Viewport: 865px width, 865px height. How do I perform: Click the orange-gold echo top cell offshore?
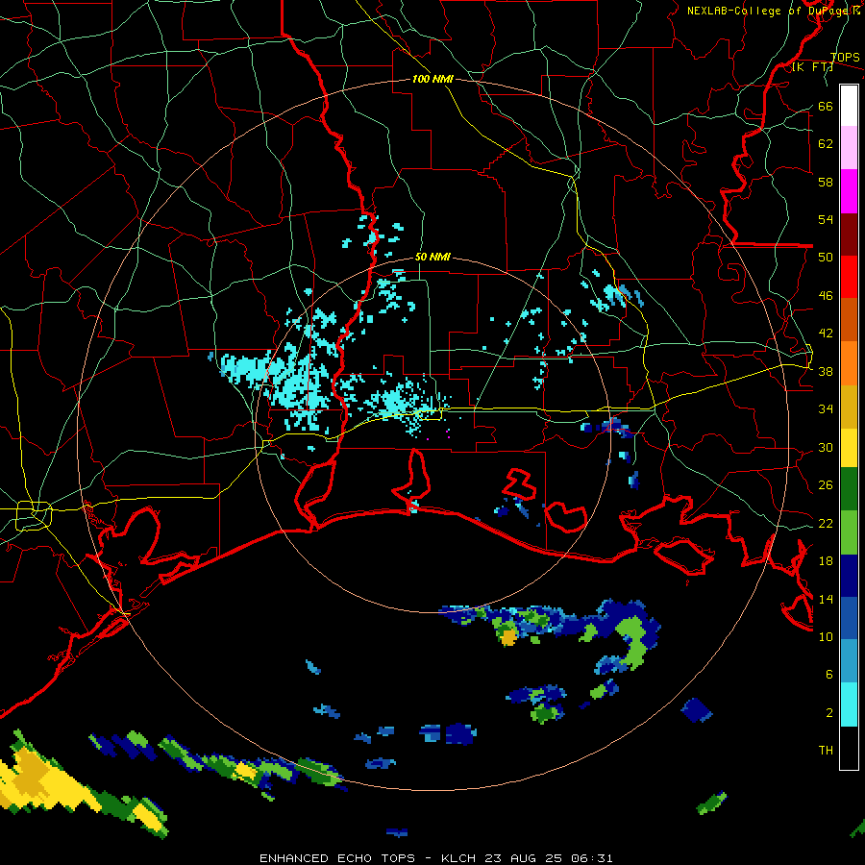pyautogui.click(x=508, y=637)
